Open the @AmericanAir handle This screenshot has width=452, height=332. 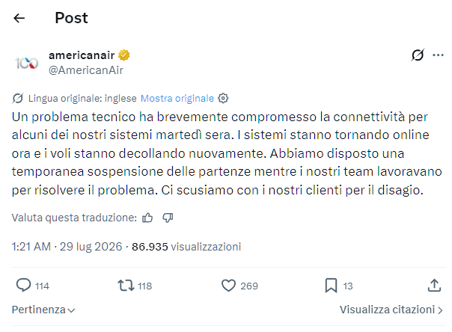click(x=86, y=70)
